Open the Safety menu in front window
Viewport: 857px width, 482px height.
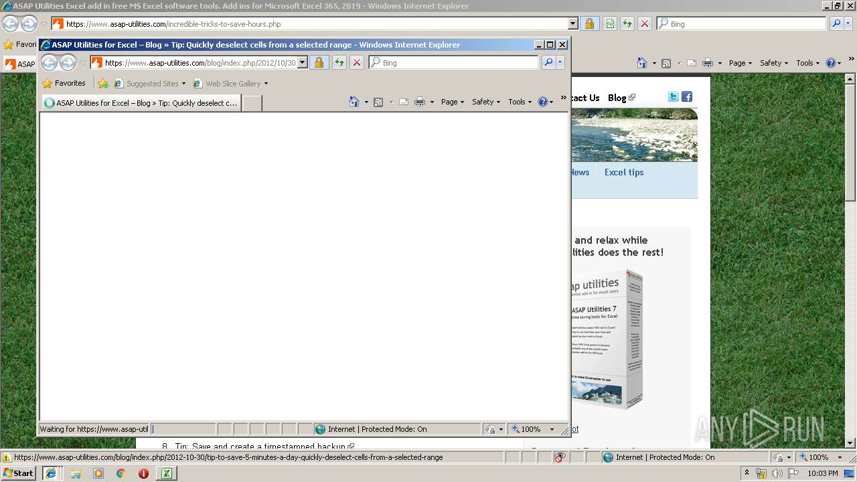pyautogui.click(x=486, y=102)
